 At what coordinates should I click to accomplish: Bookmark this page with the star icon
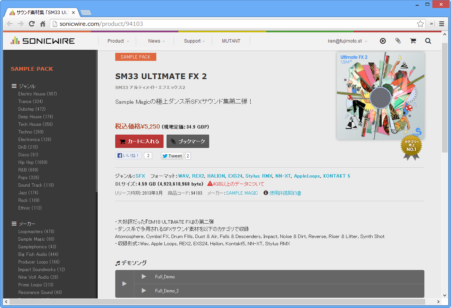coord(420,24)
